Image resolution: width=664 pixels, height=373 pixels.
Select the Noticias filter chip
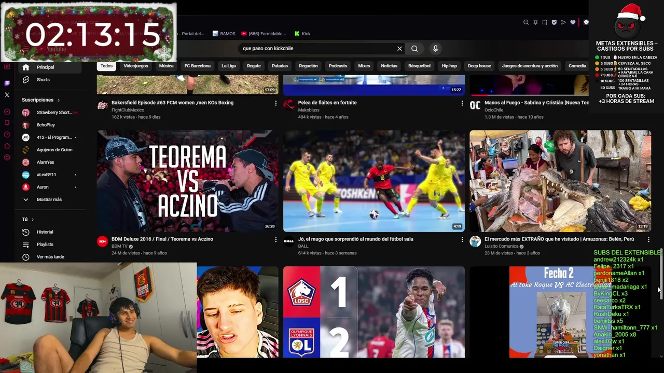point(389,66)
